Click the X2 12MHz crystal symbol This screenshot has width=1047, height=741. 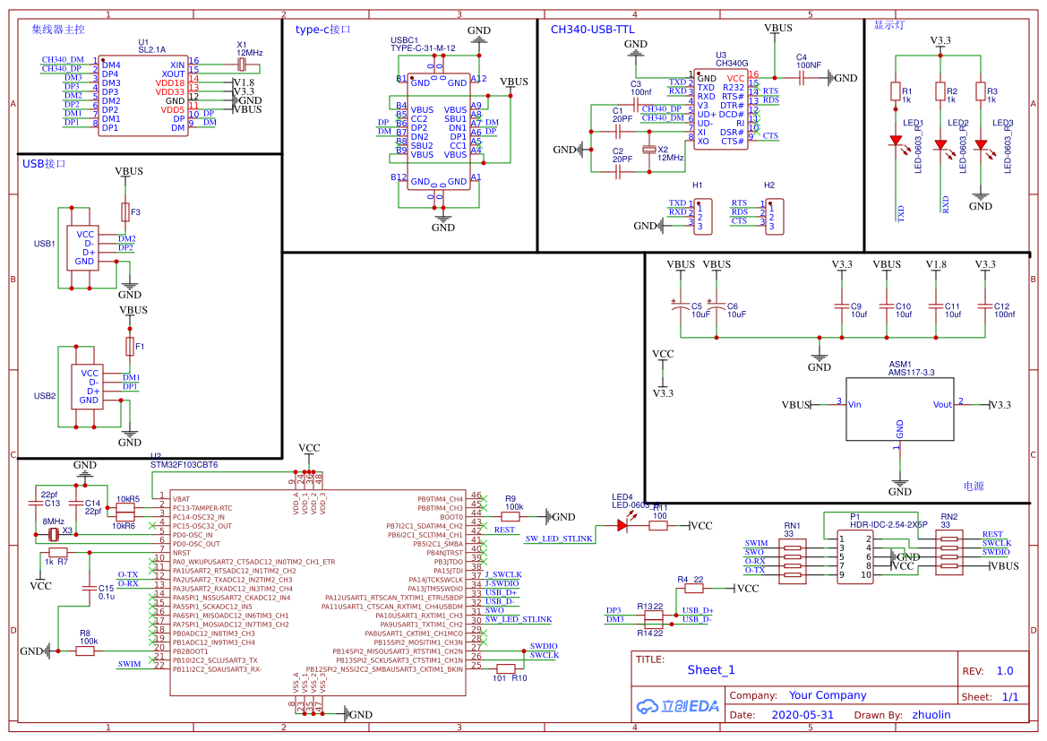[648, 150]
